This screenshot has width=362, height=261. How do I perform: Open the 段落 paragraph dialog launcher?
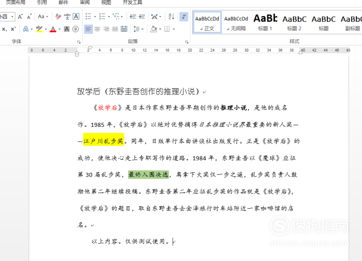pyautogui.click(x=187, y=42)
